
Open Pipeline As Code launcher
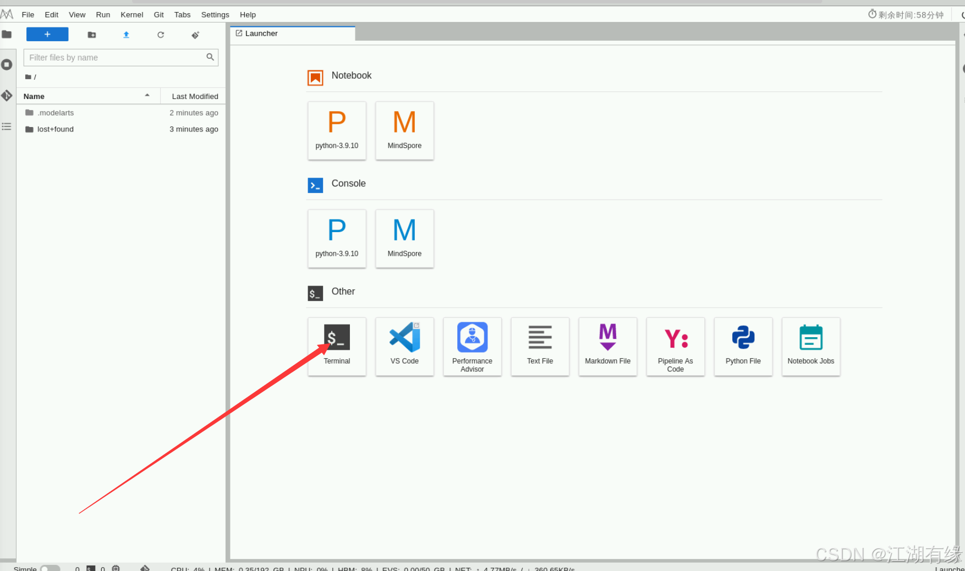(x=675, y=347)
